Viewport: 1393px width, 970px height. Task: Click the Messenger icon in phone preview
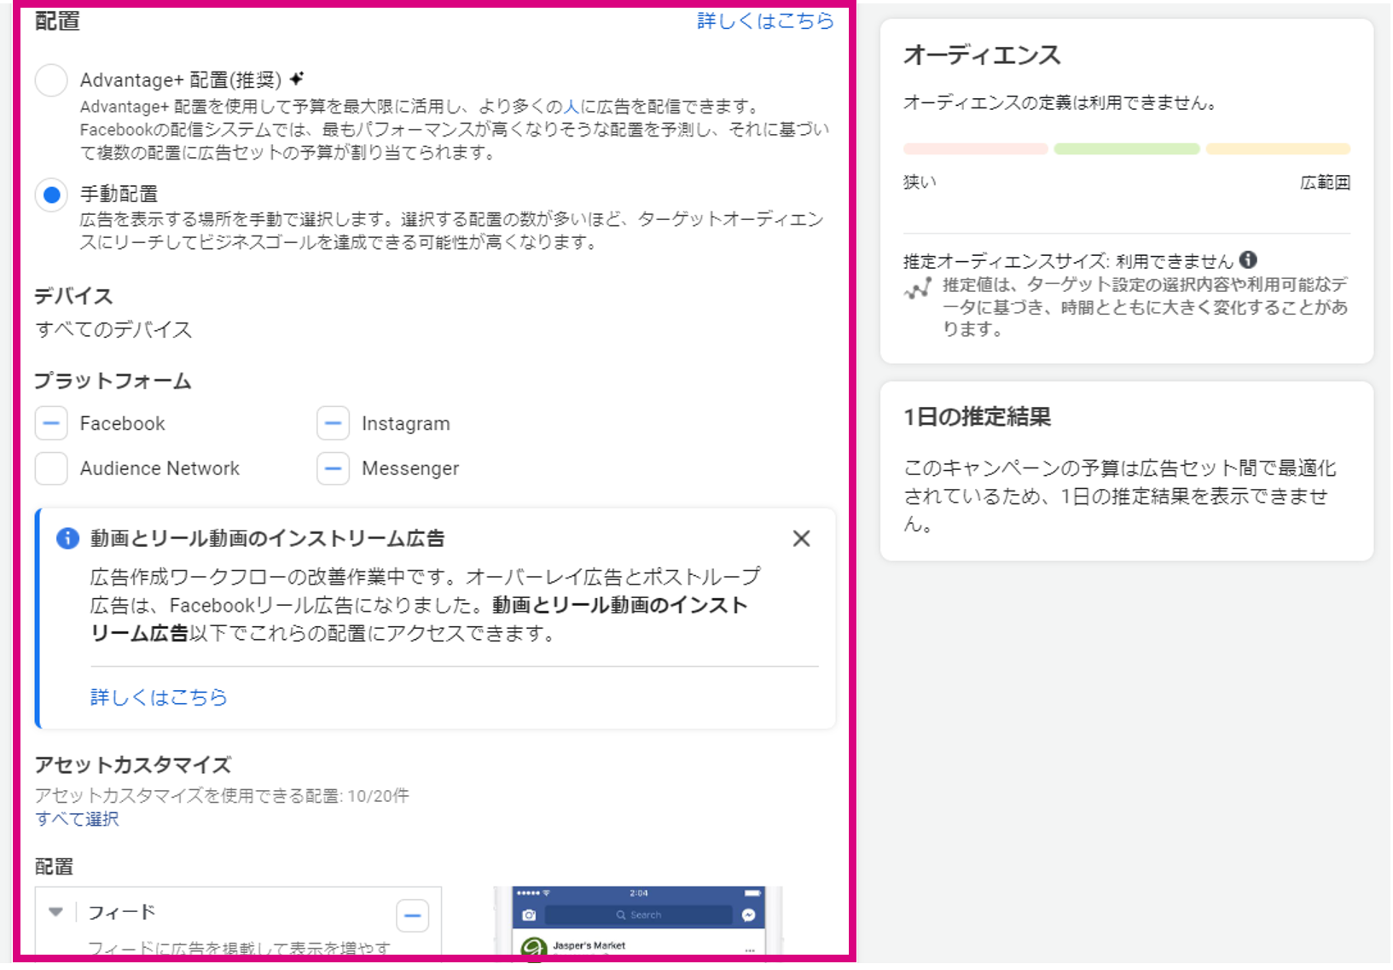point(748,915)
